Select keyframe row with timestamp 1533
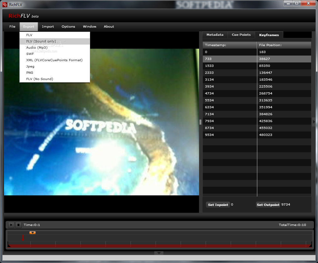Viewport: 318px width, 263px height. (257, 66)
